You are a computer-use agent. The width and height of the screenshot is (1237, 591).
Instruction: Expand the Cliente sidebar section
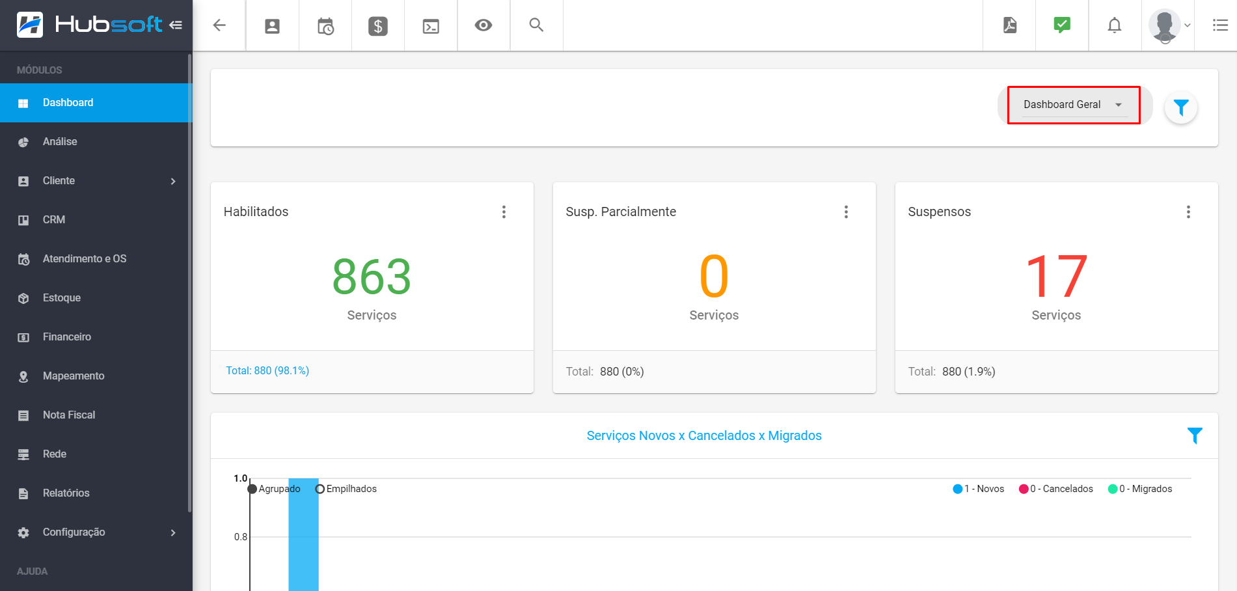tap(96, 180)
